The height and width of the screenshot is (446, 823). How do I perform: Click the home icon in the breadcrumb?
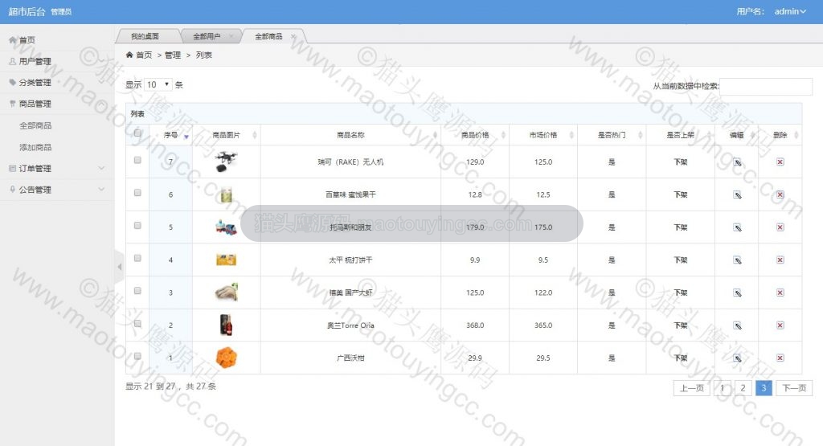point(129,55)
